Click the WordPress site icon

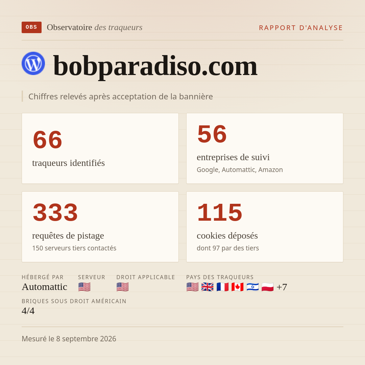pyautogui.click(x=33, y=63)
